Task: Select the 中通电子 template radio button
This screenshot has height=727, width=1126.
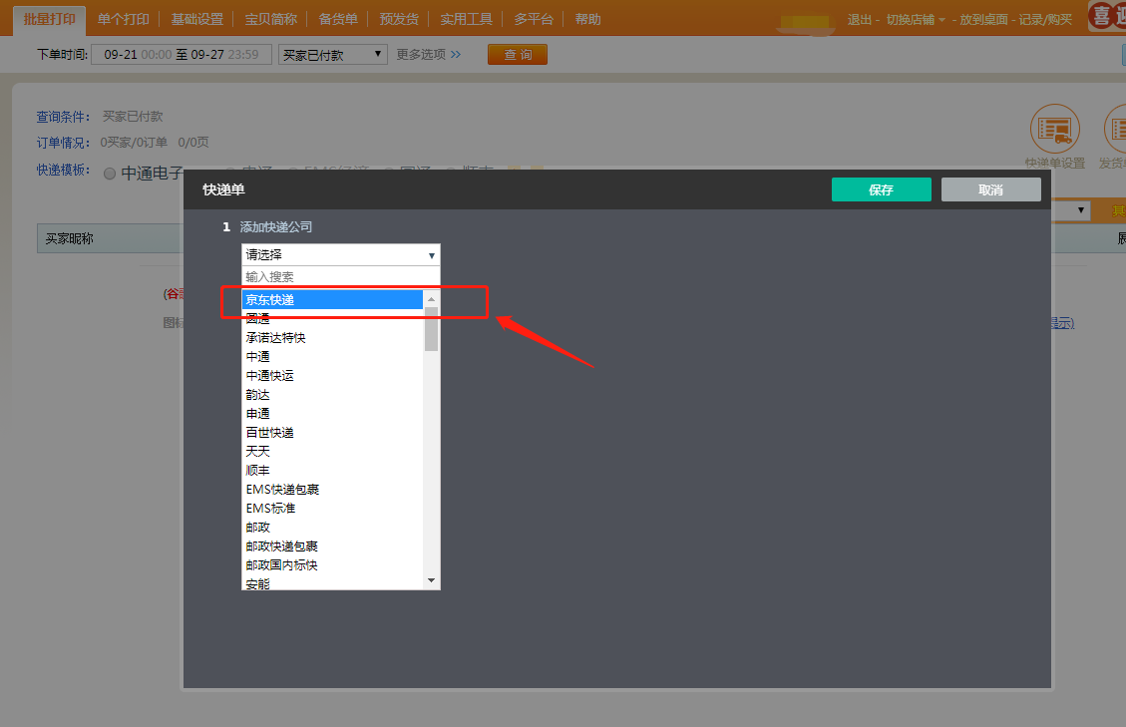Action: (x=110, y=174)
